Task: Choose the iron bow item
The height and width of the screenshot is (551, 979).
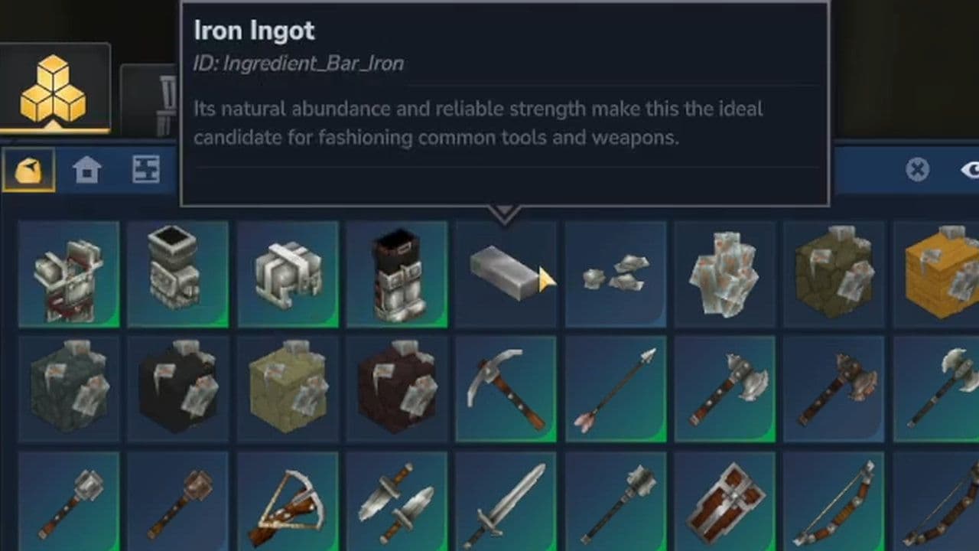Action: [834, 501]
